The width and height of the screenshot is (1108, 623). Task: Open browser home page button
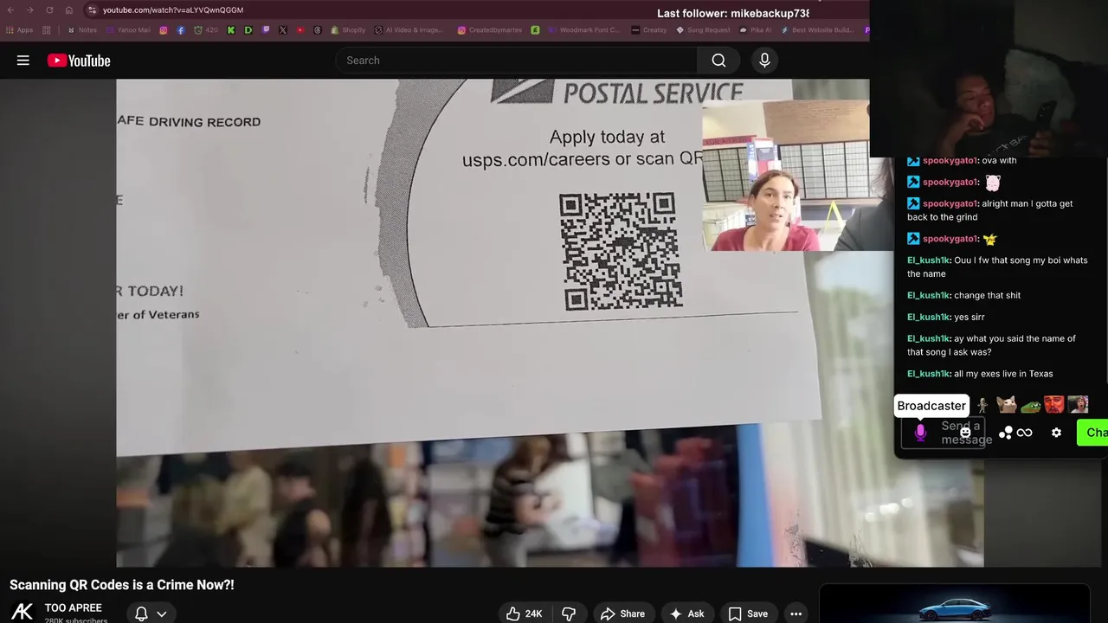(x=68, y=10)
